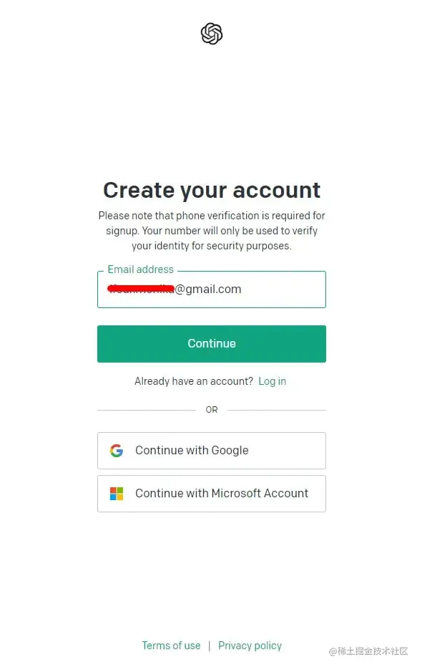Click the Create your account heading
The width and height of the screenshot is (422, 670).
(x=211, y=190)
